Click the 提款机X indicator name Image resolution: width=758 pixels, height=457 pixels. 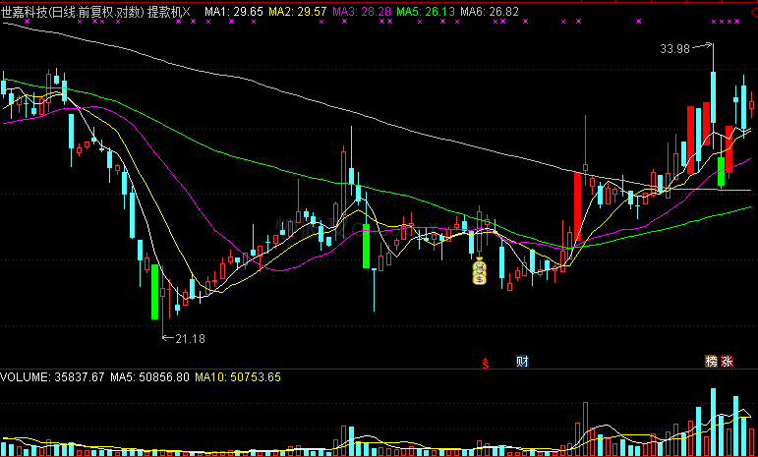[x=169, y=12]
